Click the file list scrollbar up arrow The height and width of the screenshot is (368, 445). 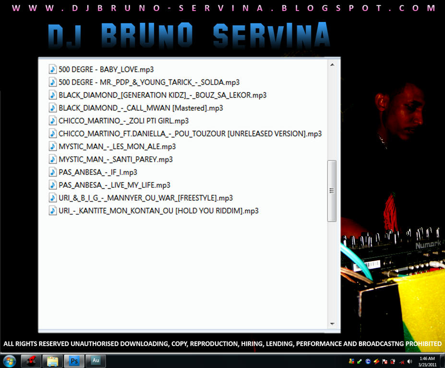(332, 65)
